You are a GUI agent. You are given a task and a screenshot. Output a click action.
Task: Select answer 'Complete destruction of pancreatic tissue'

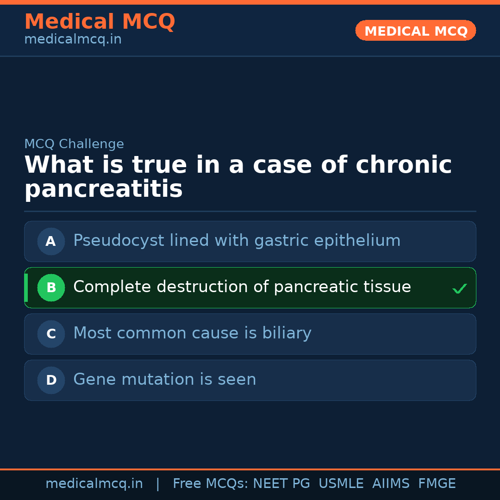click(242, 287)
